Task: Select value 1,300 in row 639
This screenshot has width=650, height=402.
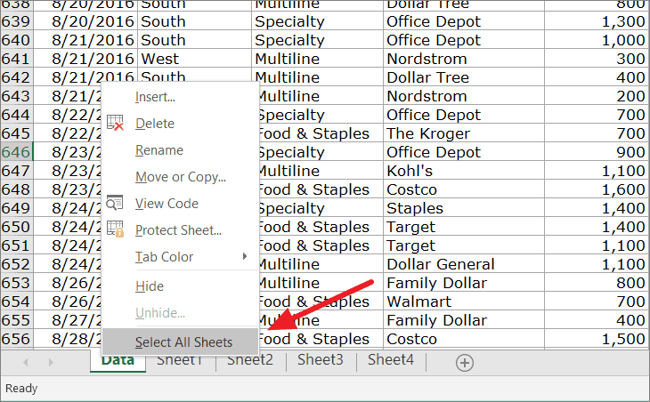Action: (597, 21)
